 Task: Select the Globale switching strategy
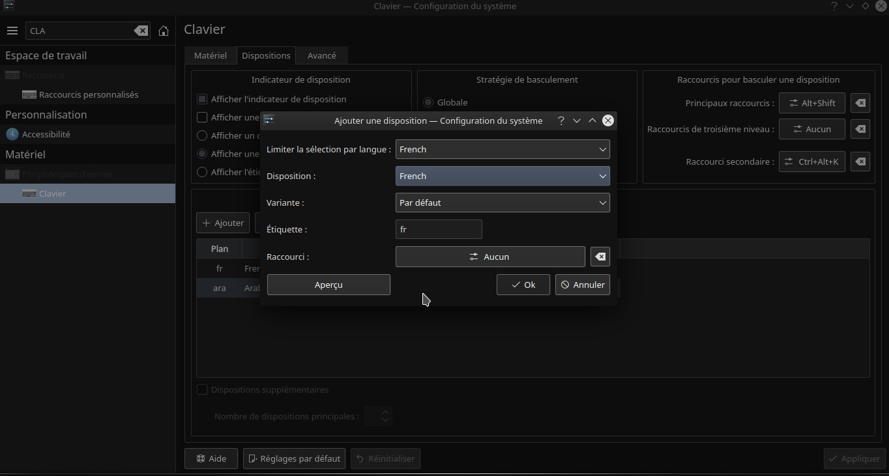(x=429, y=102)
